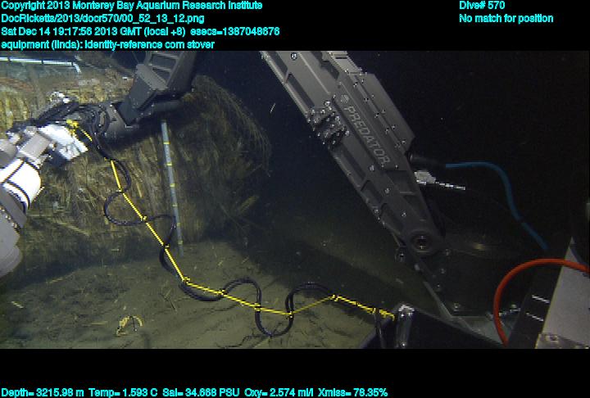The image size is (590, 398).
Task: Click the Sat Dec 14 timestamp line
Action: pos(139,31)
